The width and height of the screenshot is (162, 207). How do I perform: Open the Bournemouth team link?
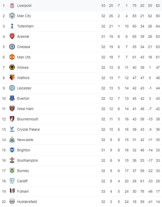[x=28, y=119]
